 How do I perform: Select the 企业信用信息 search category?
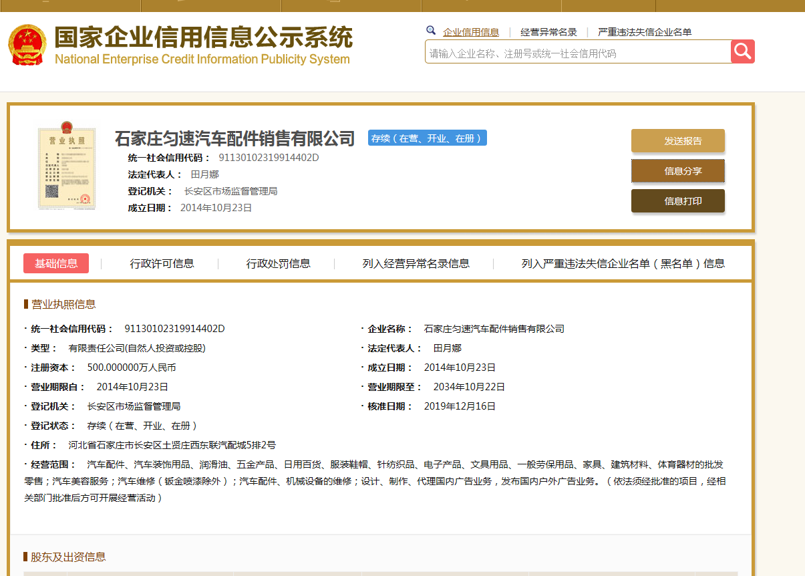pyautogui.click(x=471, y=32)
